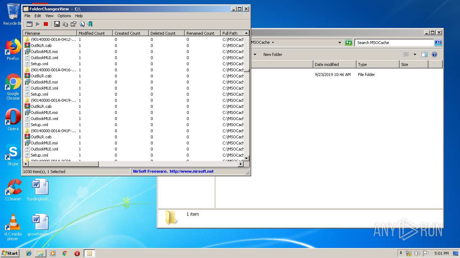
Task: Click Windows Explorer taskbar icon
Action: (x=41, y=253)
